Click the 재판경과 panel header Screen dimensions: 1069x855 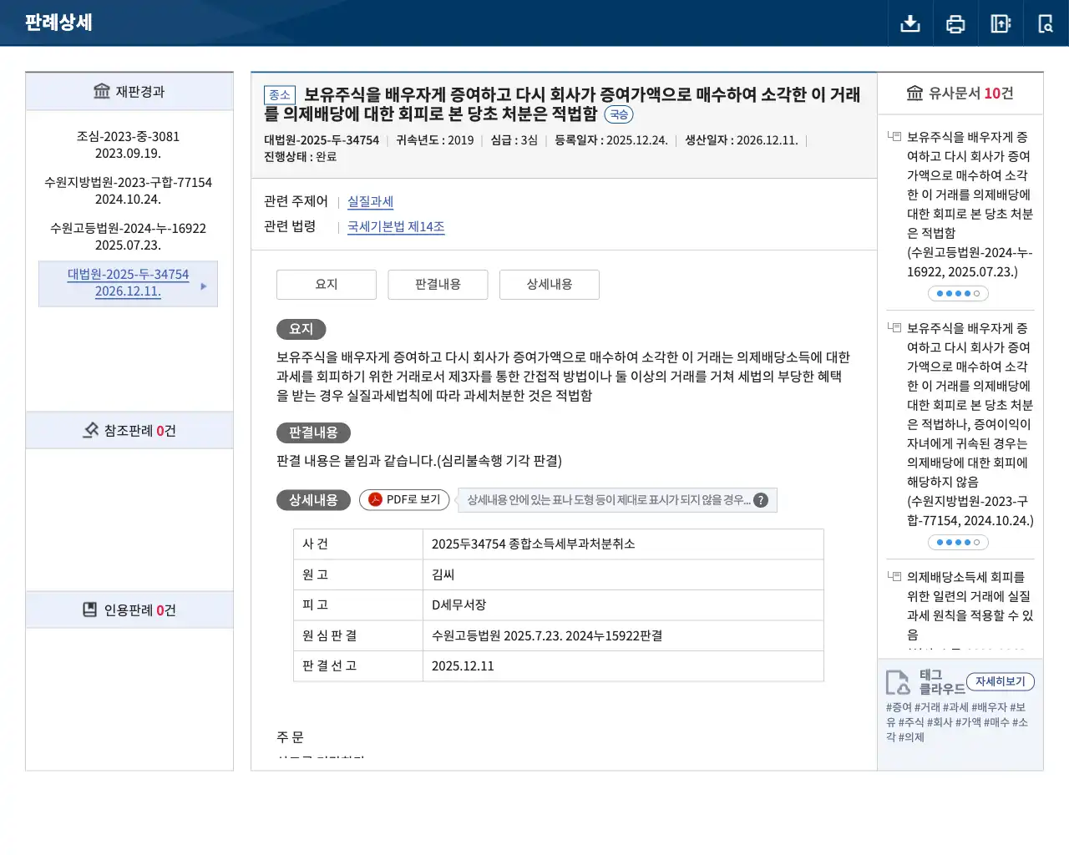click(x=129, y=91)
